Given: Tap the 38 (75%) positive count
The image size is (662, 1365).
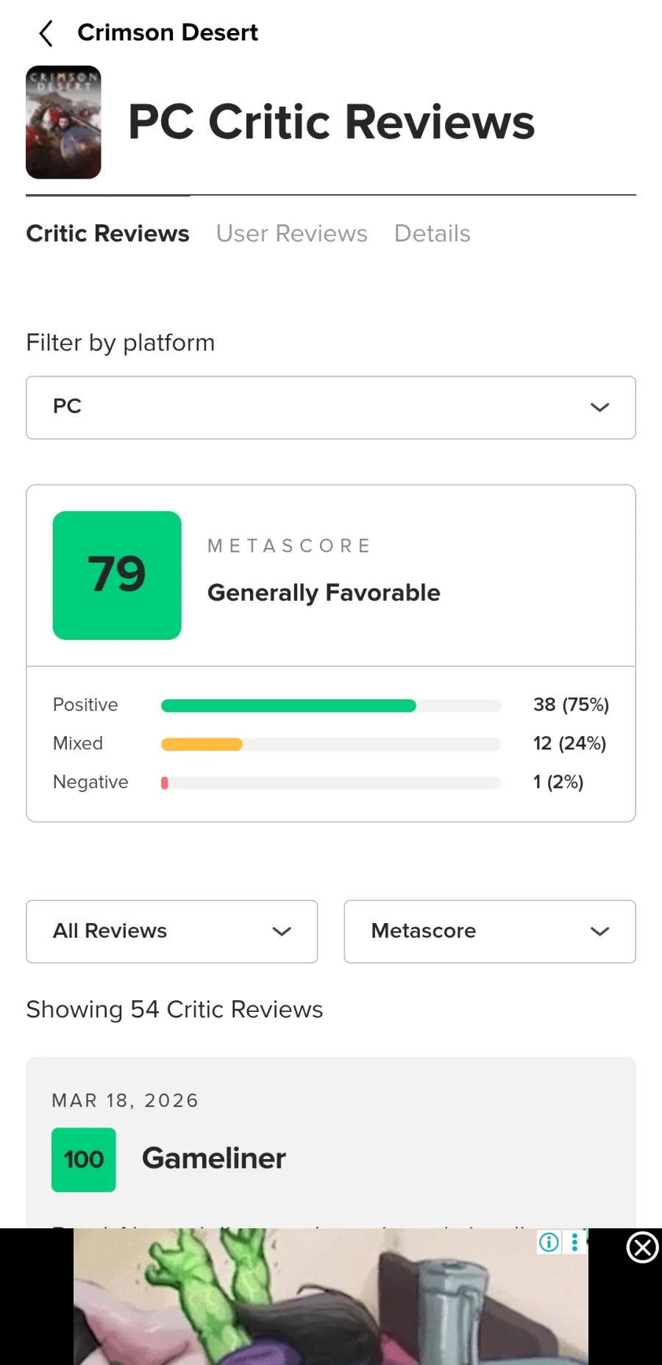Looking at the screenshot, I should pos(571,705).
